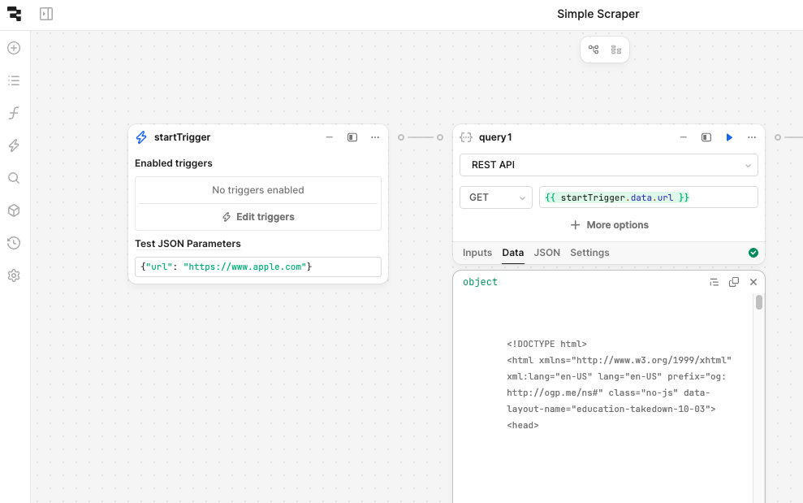Collapse the startTrigger block with minus icon
Viewport: 803px width, 503px height.
330,137
